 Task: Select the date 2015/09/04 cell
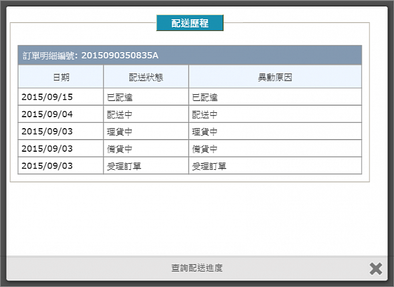click(61, 114)
